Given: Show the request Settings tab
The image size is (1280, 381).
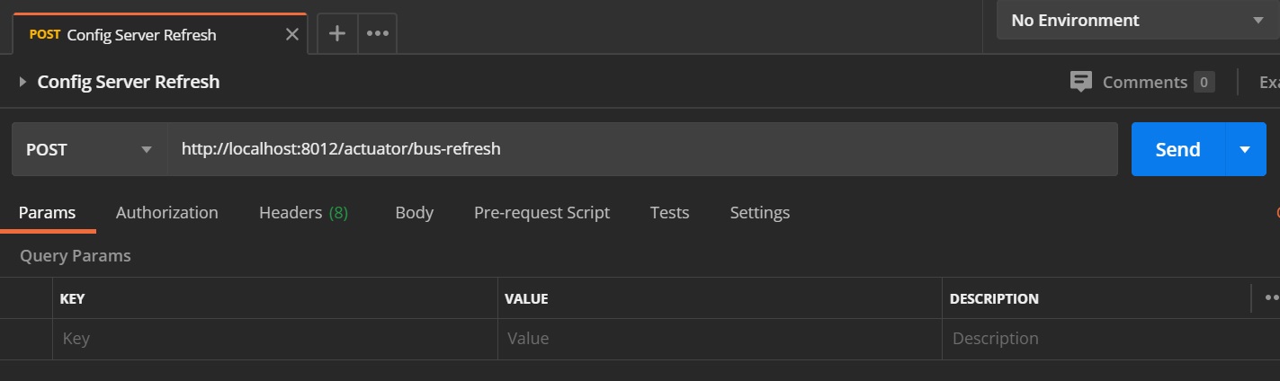Looking at the screenshot, I should tap(759, 213).
